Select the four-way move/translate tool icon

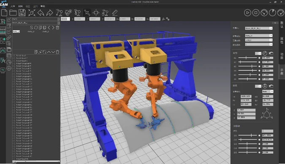tap(96, 13)
